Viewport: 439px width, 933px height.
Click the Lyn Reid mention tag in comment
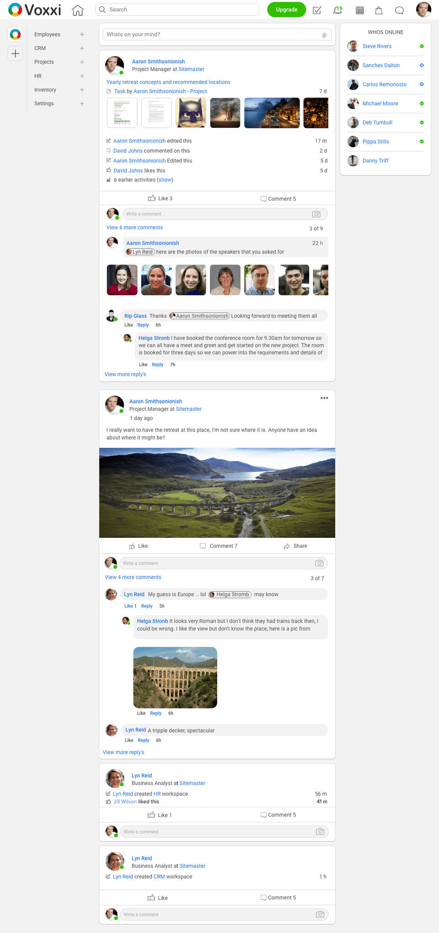[140, 252]
